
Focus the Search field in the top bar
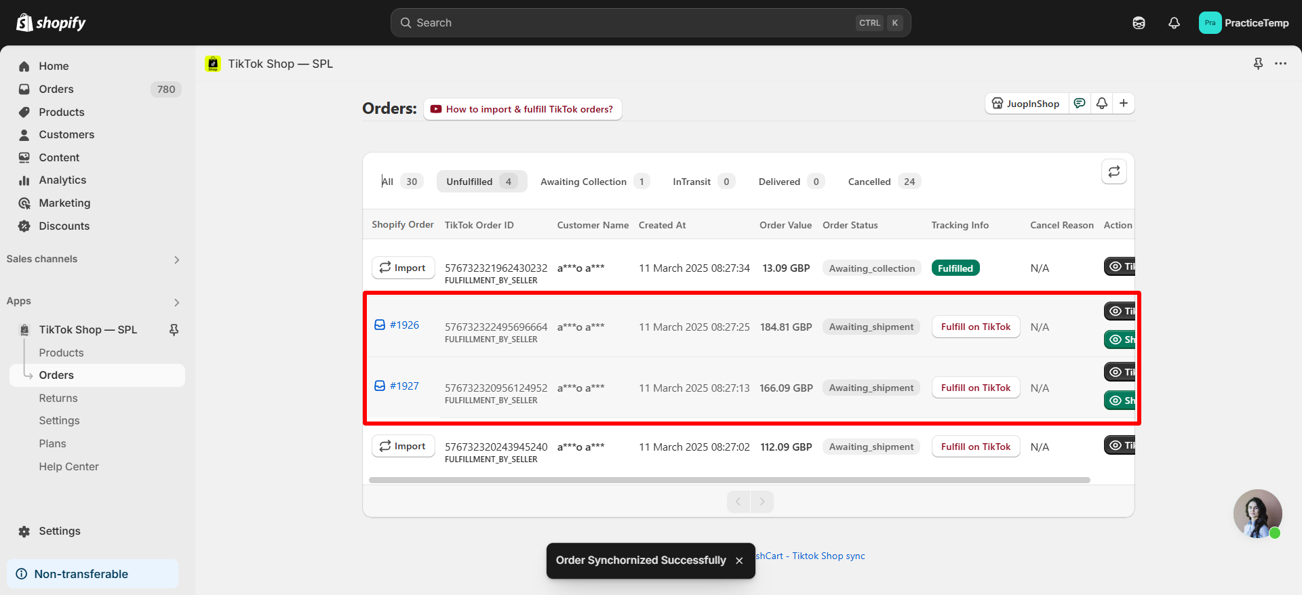pos(650,23)
